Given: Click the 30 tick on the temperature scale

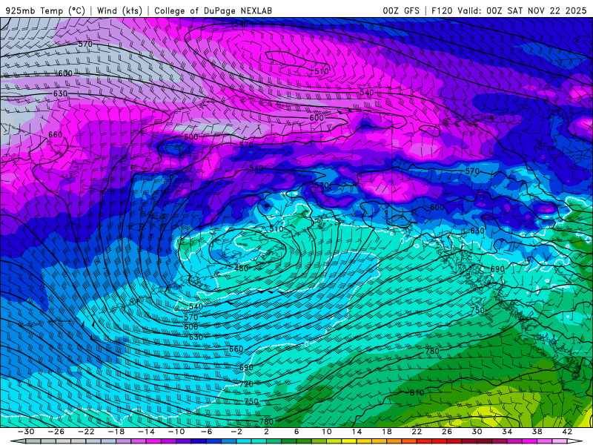Looking at the screenshot, I should (477, 432).
